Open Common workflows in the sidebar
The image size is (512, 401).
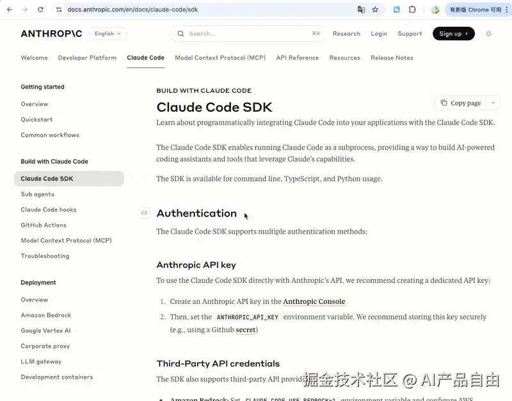(50, 135)
